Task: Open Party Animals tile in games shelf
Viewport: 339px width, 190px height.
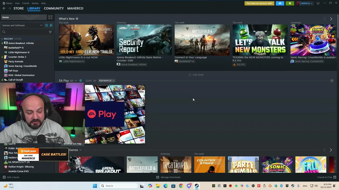Action: point(243,165)
